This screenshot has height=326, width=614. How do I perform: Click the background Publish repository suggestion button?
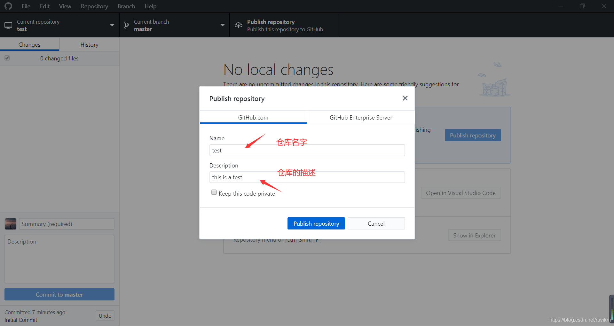click(x=473, y=135)
